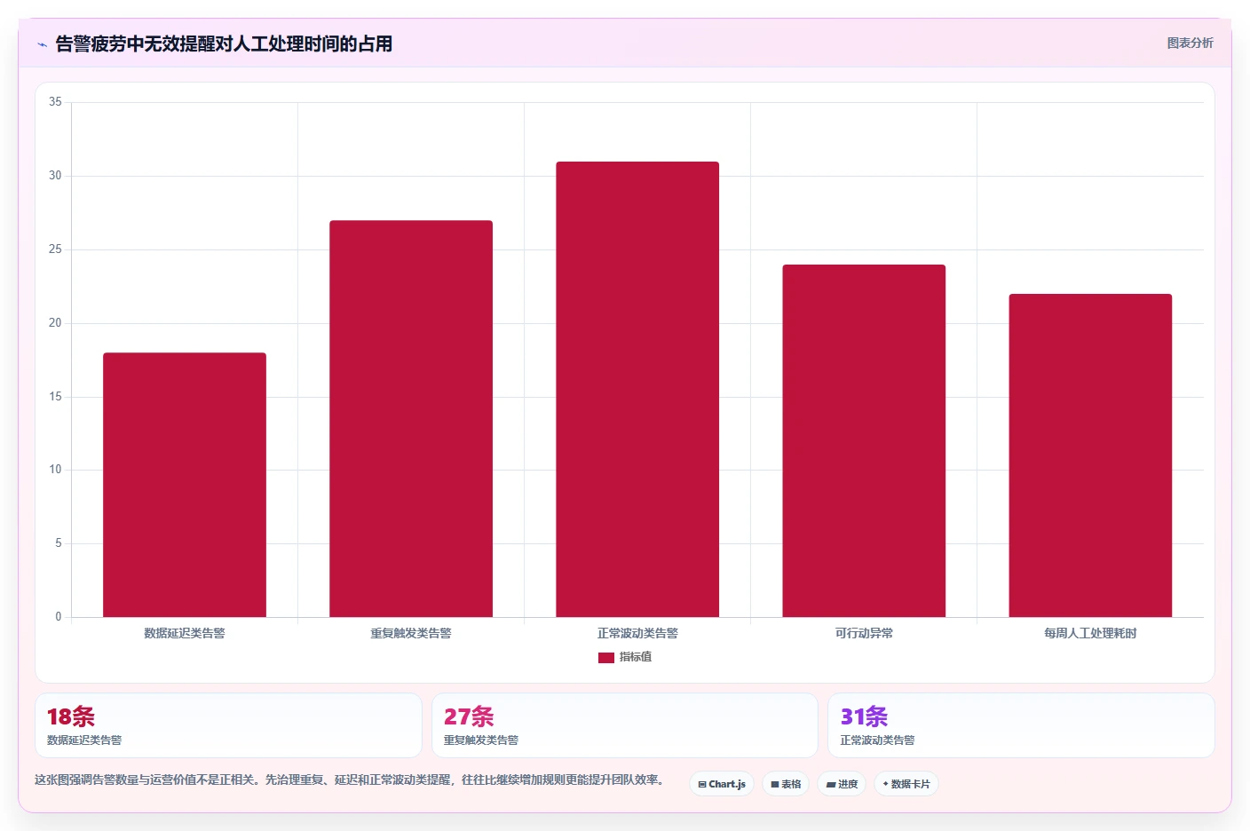Image resolution: width=1250 pixels, height=831 pixels.
Task: Click the icon inside the 进度 chip
Action: [831, 785]
